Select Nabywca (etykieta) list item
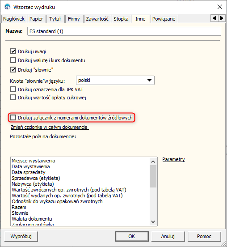The image size is (227, 247). [33, 184]
